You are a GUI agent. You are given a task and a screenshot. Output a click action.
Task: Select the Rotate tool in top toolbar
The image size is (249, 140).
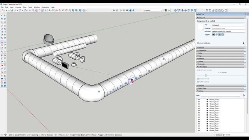click(x=40, y=10)
